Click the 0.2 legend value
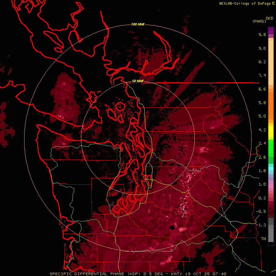This screenshot has width=276, height=276. 262,198
